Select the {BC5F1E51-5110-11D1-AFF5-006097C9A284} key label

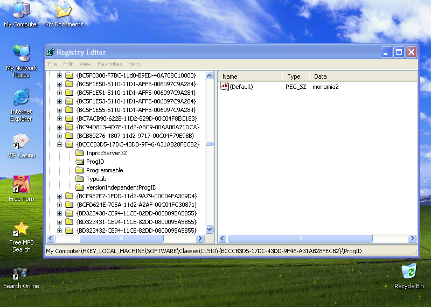coord(136,93)
